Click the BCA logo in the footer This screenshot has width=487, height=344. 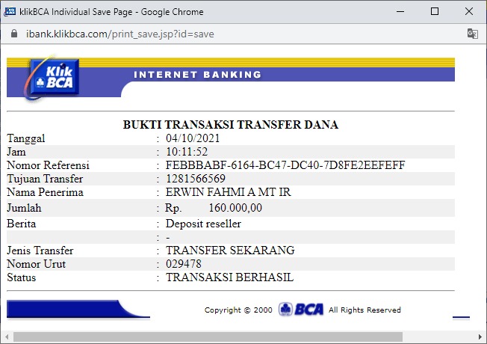301,309
